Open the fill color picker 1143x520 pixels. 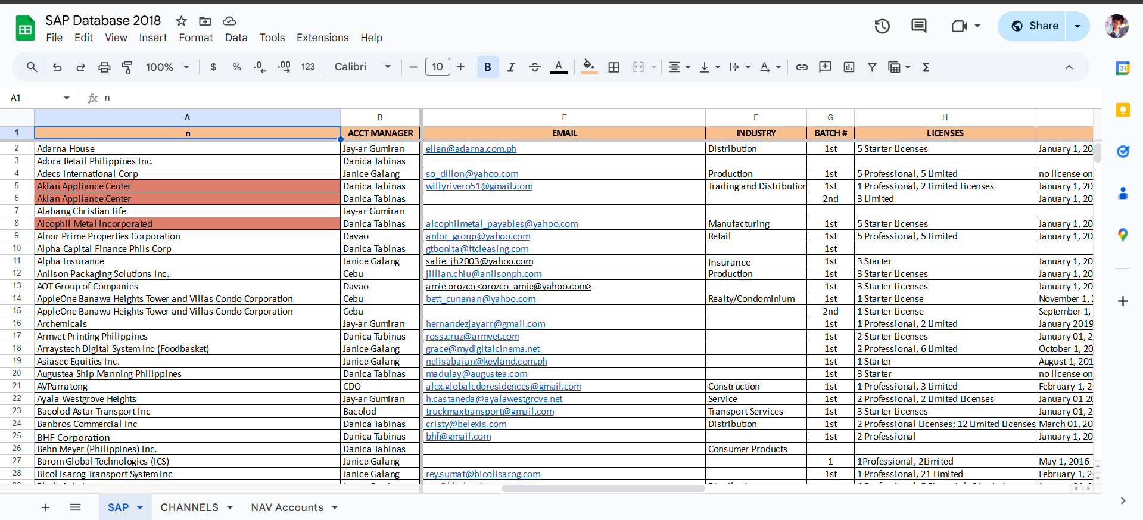coord(589,67)
